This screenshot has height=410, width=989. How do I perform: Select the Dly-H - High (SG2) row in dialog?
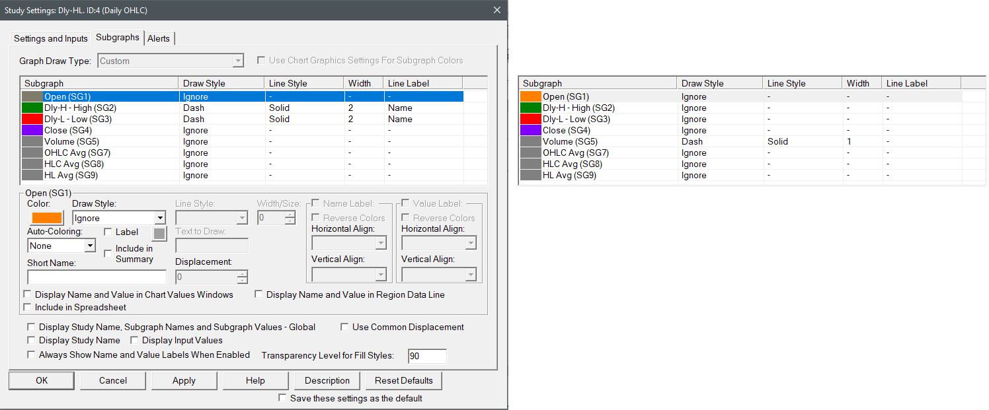tap(242, 108)
